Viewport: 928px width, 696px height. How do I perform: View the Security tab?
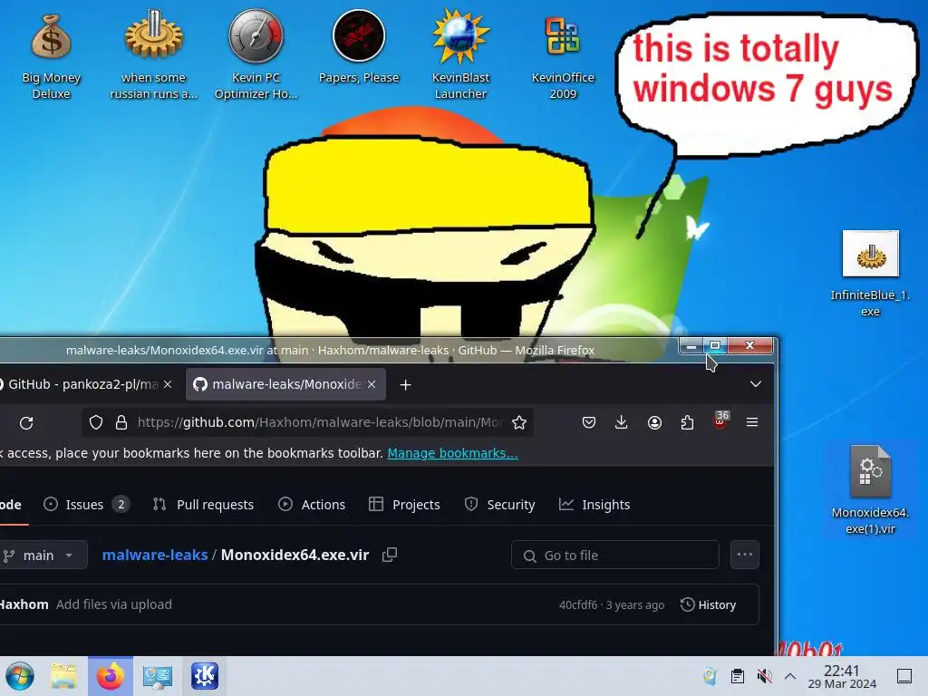pyautogui.click(x=499, y=504)
